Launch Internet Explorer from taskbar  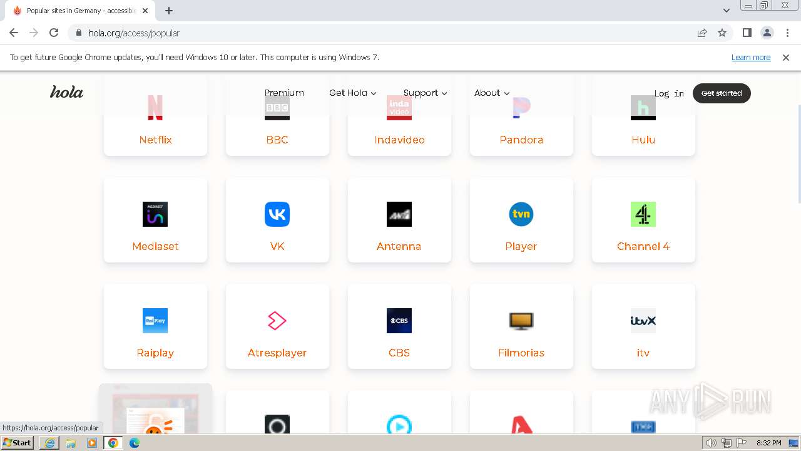(49, 443)
